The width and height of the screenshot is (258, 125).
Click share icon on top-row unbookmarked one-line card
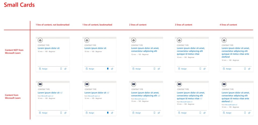coord(66,69)
